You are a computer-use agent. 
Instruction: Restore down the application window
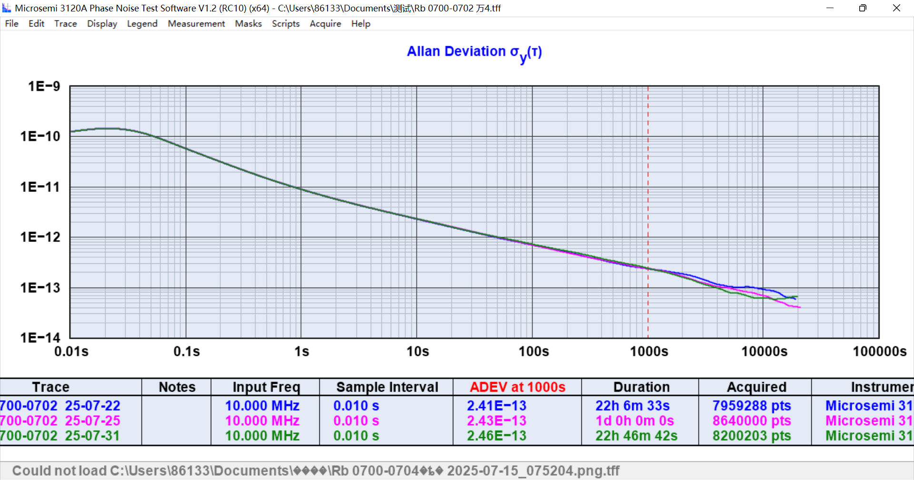[863, 8]
